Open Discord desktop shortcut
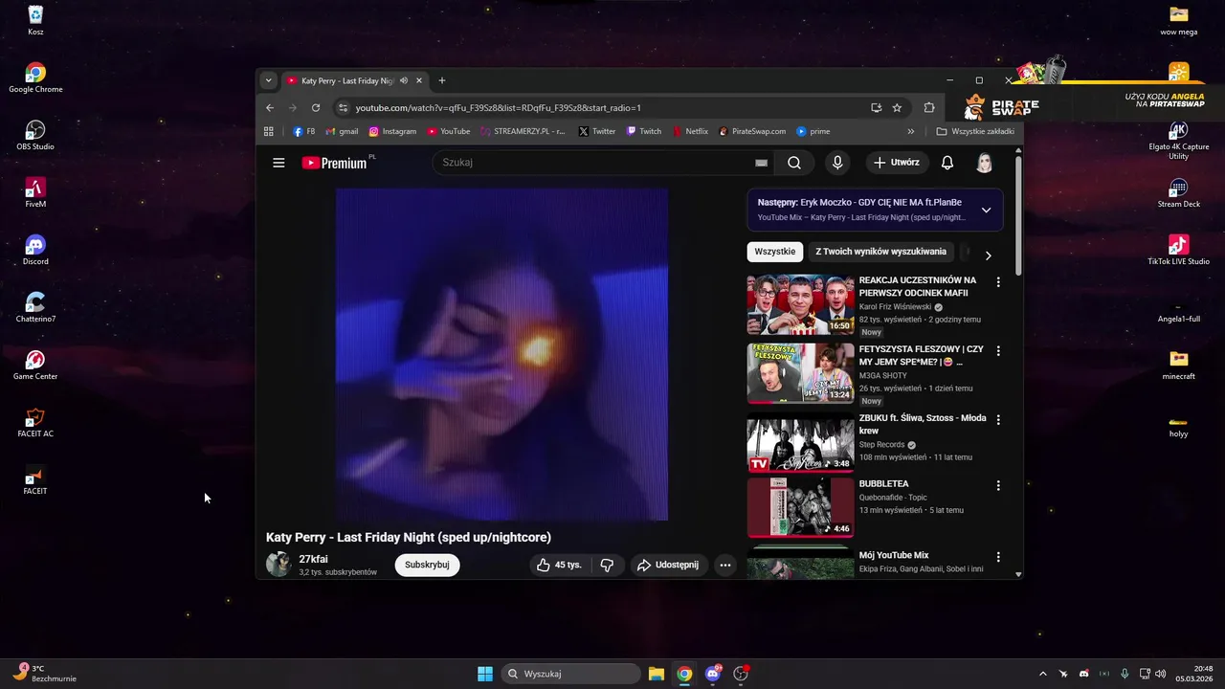 (35, 250)
